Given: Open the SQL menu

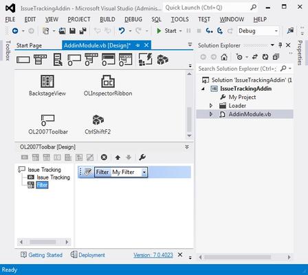Looking at the screenshot, I should (157, 19).
